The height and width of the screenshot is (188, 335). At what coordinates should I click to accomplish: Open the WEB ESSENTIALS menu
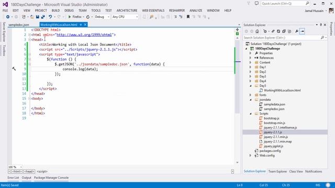point(153,10)
